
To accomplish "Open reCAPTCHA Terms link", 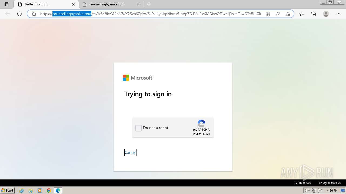I will click(206, 134).
